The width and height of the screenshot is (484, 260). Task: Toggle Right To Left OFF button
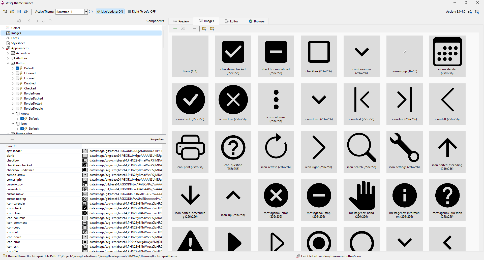tap(142, 12)
